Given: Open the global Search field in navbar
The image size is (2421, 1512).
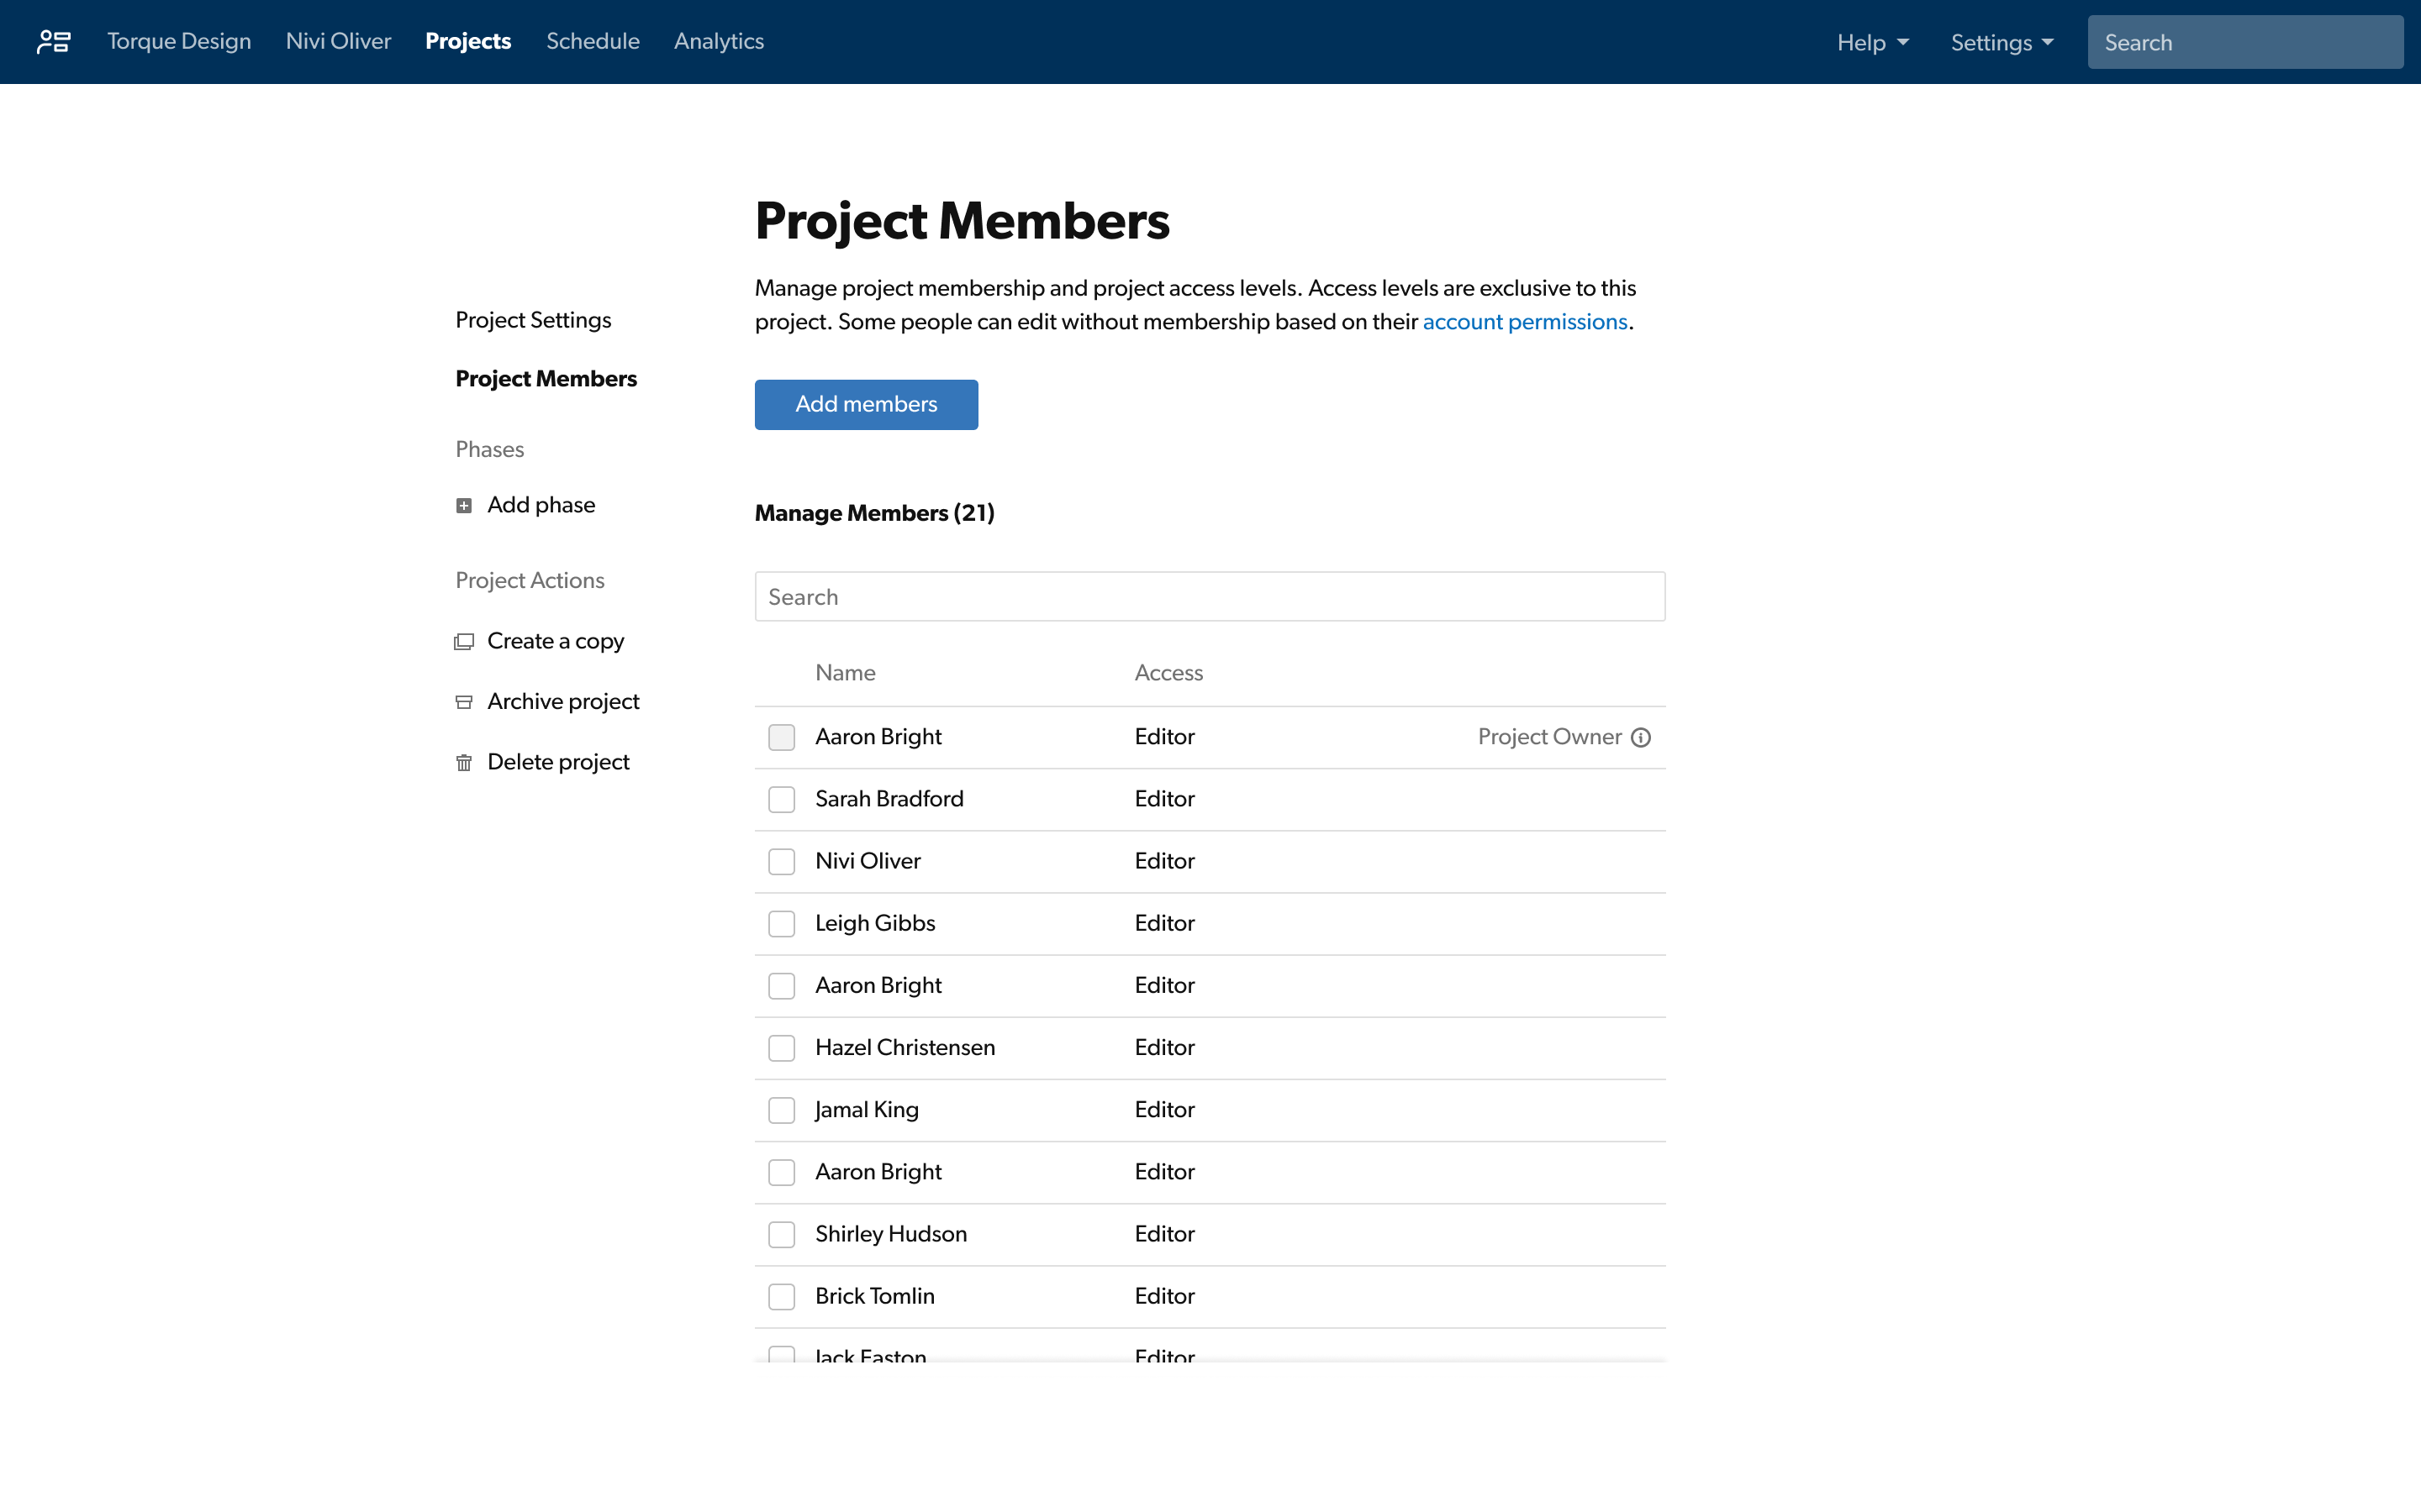Looking at the screenshot, I should pyautogui.click(x=2245, y=41).
